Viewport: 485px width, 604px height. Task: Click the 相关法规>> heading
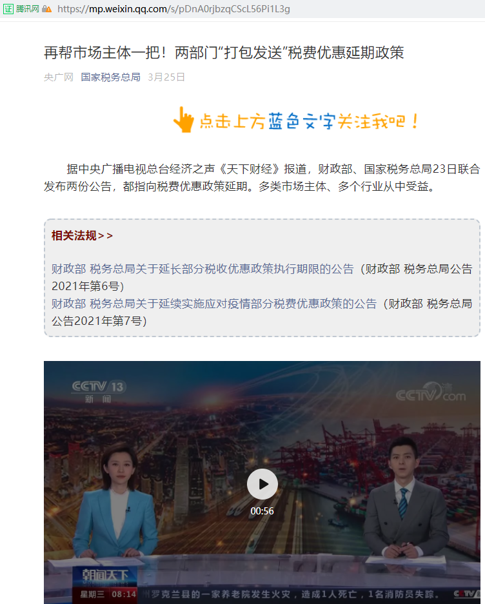82,235
